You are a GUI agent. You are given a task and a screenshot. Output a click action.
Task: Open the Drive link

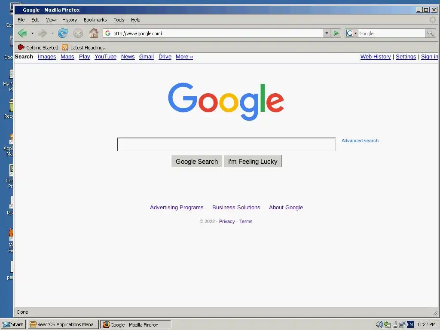pos(165,57)
